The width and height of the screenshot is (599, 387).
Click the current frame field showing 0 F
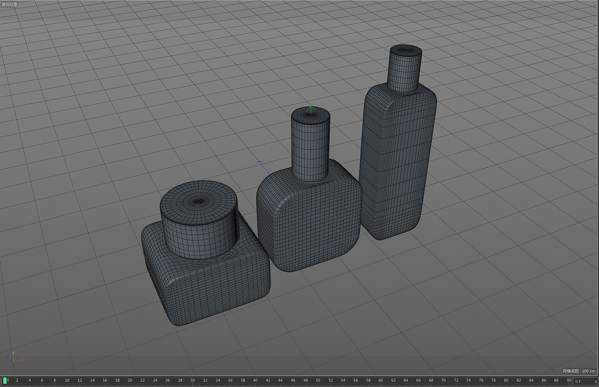coord(585,381)
